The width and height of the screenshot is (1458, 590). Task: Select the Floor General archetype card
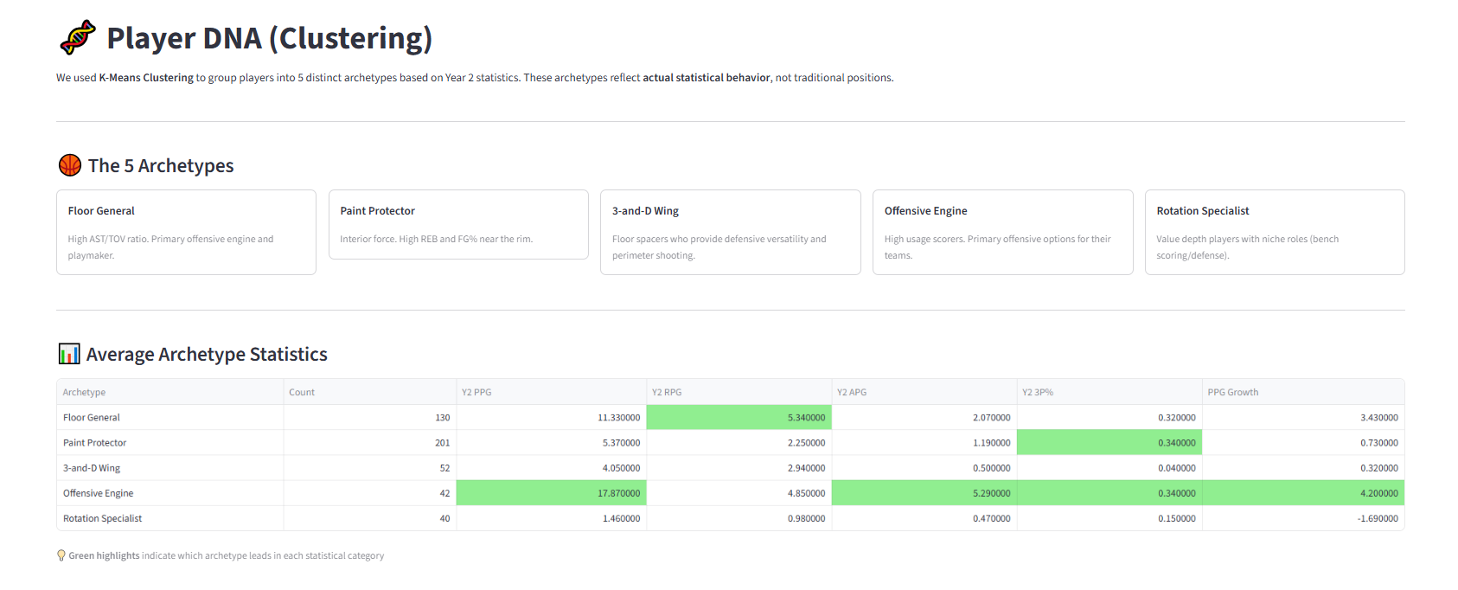pyautogui.click(x=186, y=233)
